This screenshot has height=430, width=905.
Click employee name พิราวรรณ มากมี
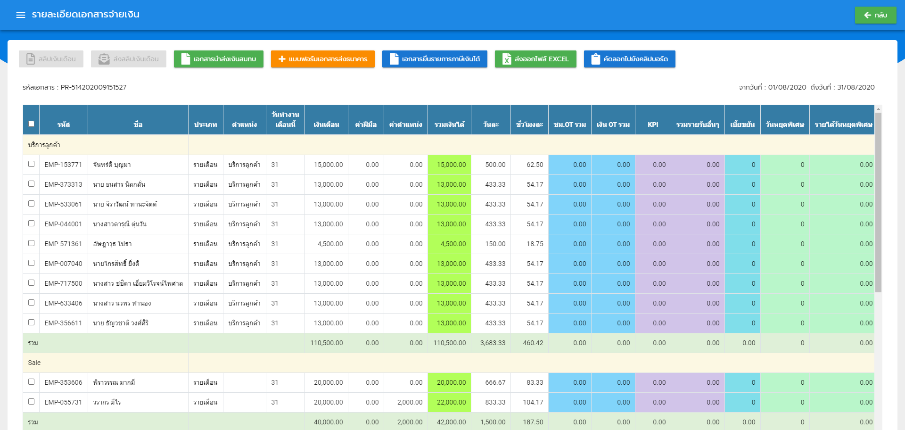tap(114, 382)
